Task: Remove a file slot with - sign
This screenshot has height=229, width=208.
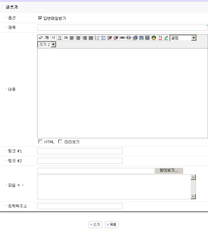Action: pyautogui.click(x=23, y=185)
